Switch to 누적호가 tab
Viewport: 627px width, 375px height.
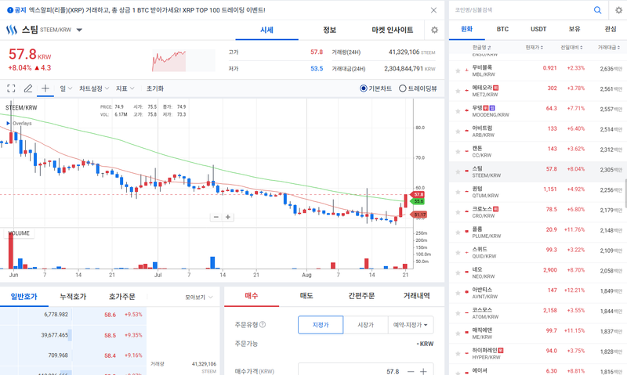(x=73, y=297)
